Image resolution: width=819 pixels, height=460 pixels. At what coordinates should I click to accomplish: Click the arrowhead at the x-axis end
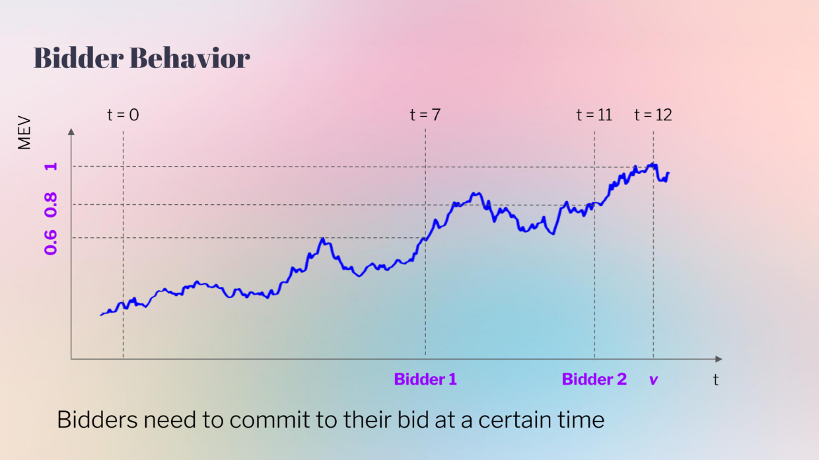719,359
